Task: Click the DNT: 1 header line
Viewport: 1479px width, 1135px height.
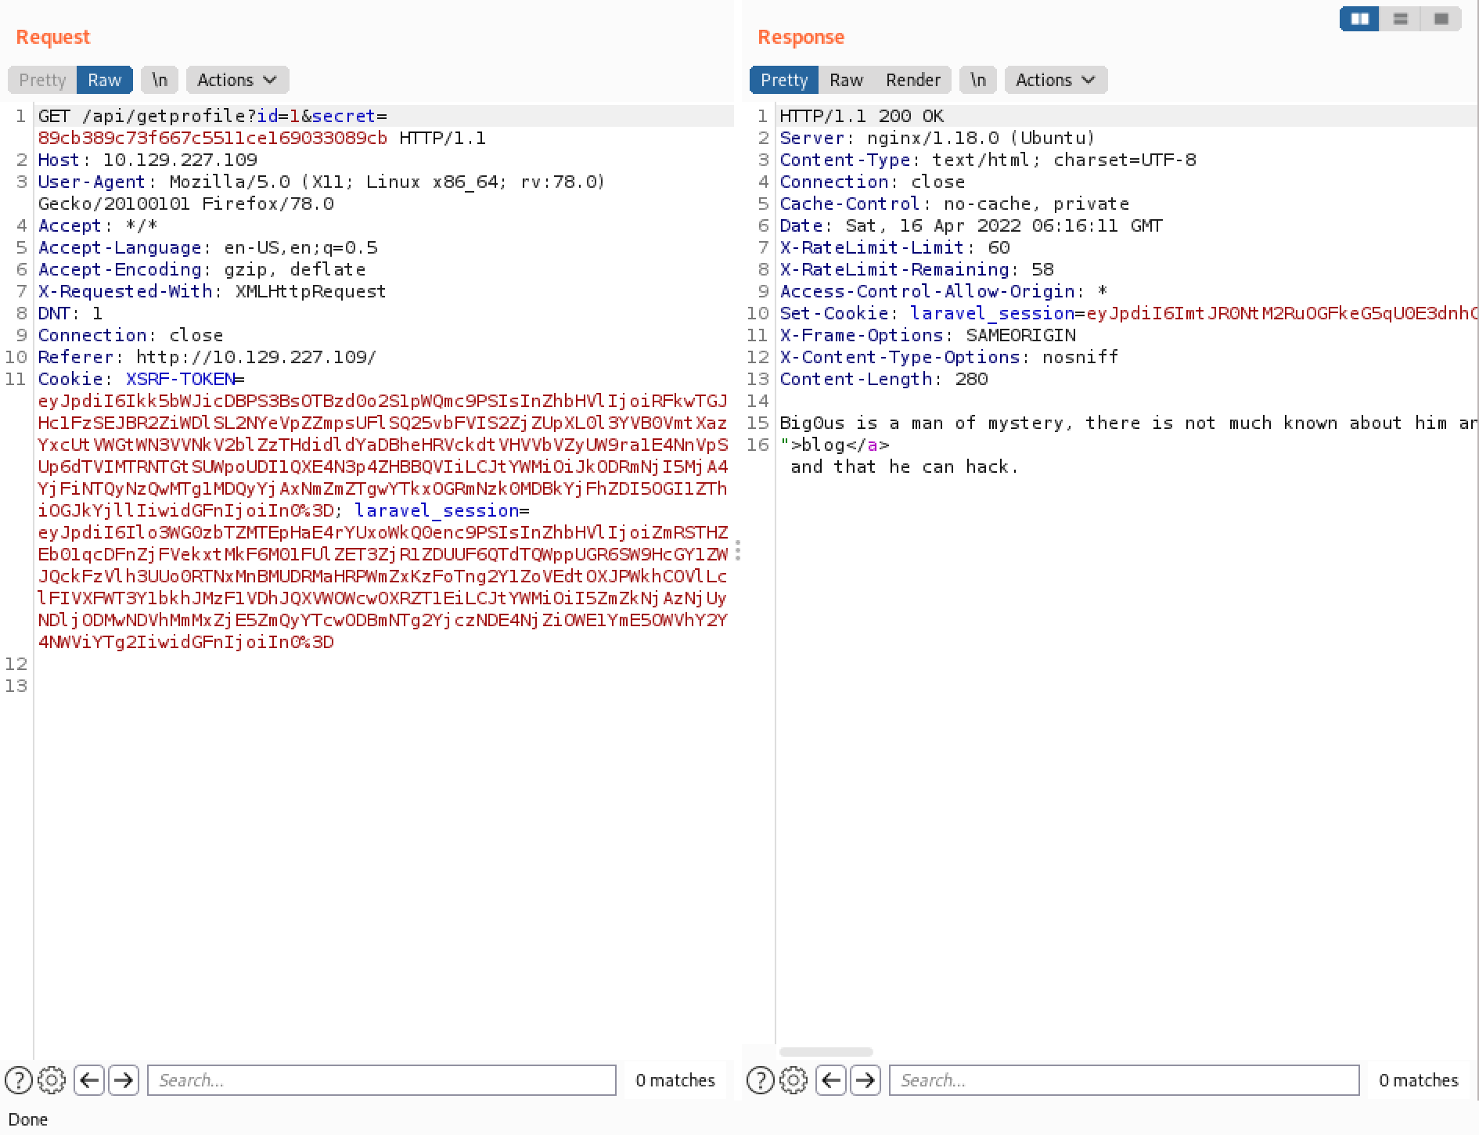Action: tap(70, 313)
